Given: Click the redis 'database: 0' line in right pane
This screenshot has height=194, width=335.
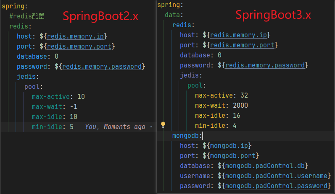Looking at the screenshot, I should coord(200,55).
